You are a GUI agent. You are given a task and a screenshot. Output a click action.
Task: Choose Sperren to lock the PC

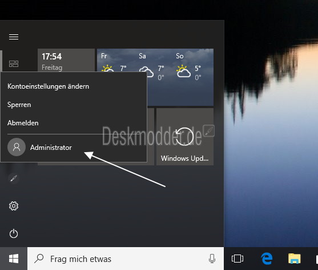pyautogui.click(x=19, y=105)
